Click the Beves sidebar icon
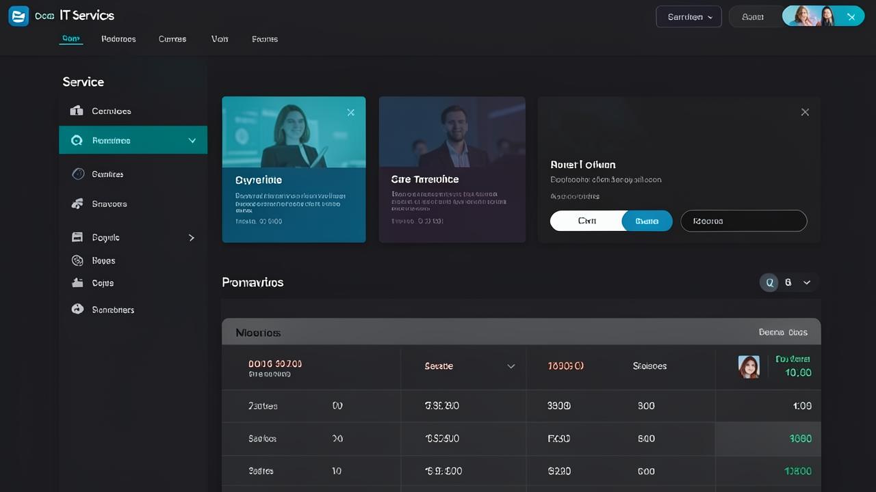 [x=77, y=260]
